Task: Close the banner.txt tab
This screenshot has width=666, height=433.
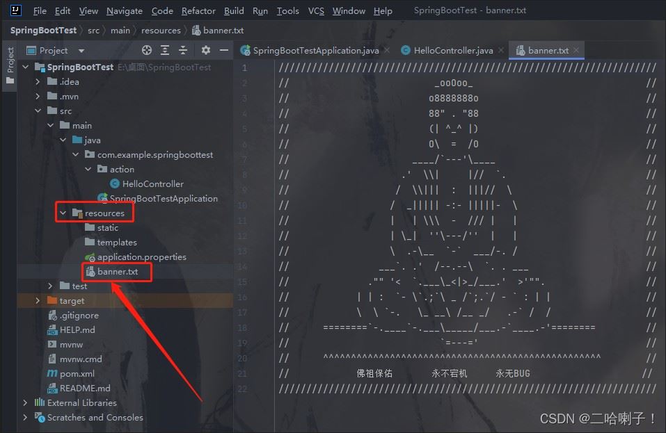Action: pyautogui.click(x=576, y=51)
